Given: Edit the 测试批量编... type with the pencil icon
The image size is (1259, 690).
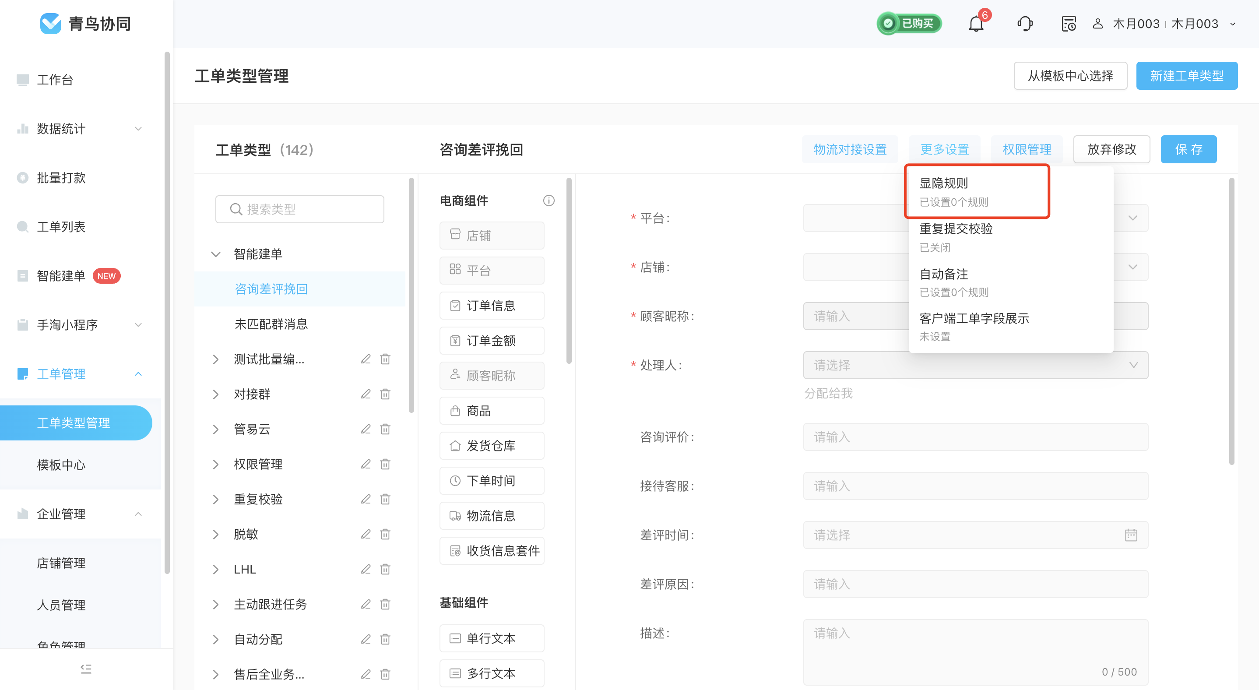Looking at the screenshot, I should click(366, 359).
